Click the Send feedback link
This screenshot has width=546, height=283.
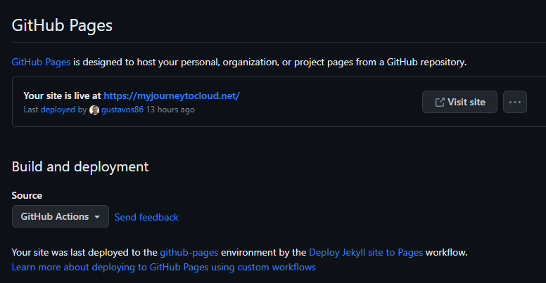coord(146,217)
